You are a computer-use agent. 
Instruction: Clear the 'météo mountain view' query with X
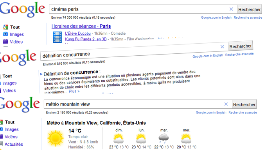226,104
